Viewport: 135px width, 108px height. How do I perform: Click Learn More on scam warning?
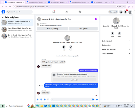(x=75, y=80)
